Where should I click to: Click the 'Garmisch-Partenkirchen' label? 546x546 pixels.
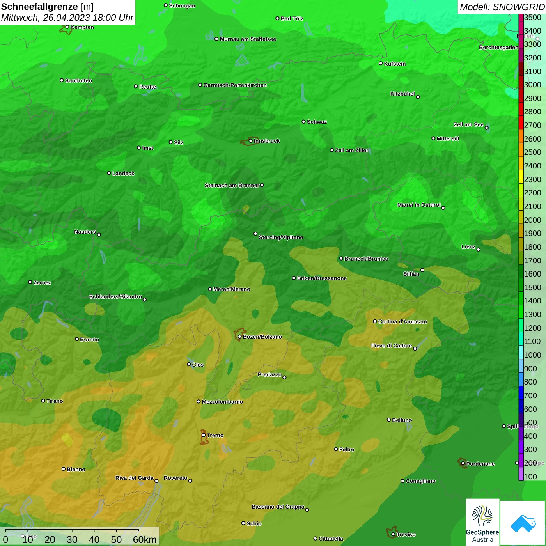pyautogui.click(x=235, y=85)
